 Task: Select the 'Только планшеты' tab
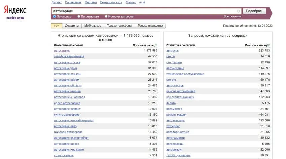[x=150, y=26]
